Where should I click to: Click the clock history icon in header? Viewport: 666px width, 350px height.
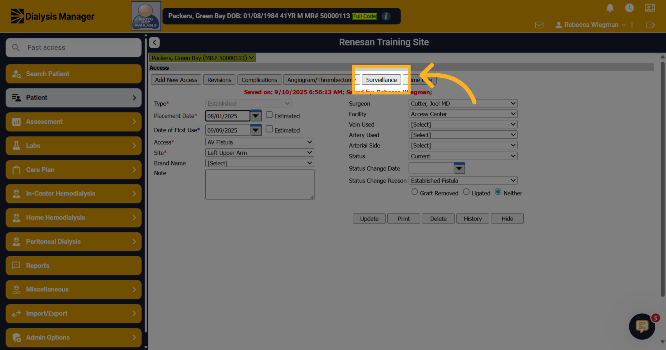(x=629, y=8)
